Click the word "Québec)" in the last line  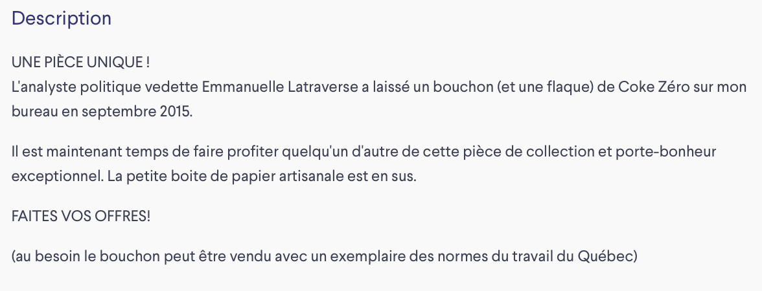(x=608, y=256)
